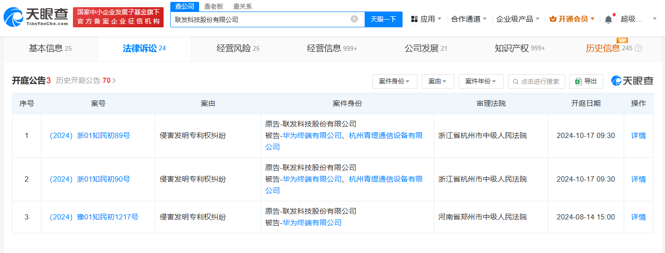The width and height of the screenshot is (665, 253).
Task: Open the notification bell
Action: tap(608, 19)
